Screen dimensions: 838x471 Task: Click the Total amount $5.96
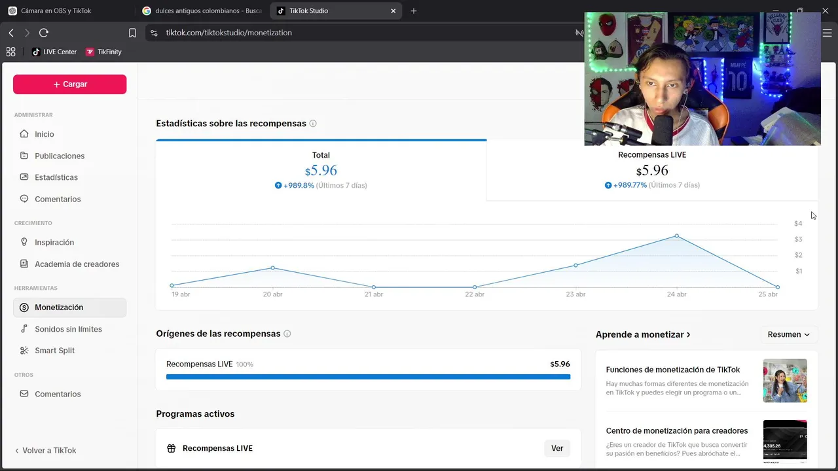point(321,171)
